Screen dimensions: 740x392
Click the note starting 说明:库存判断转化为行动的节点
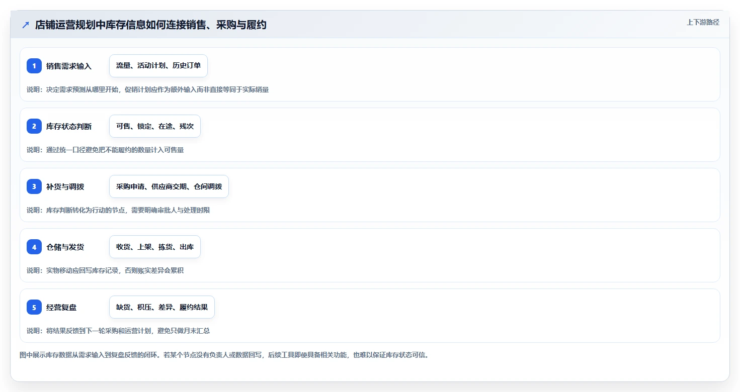pos(118,210)
